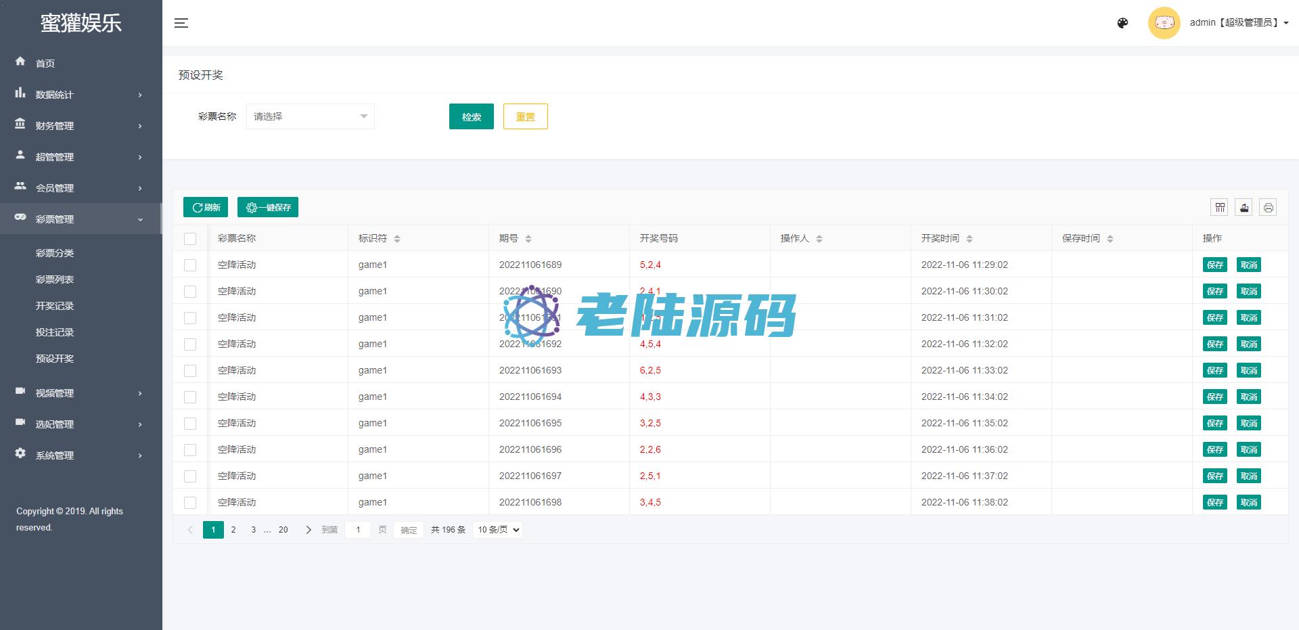Collapse sidebar with the hamburger menu icon
Image resolution: width=1299 pixels, height=630 pixels.
point(181,23)
